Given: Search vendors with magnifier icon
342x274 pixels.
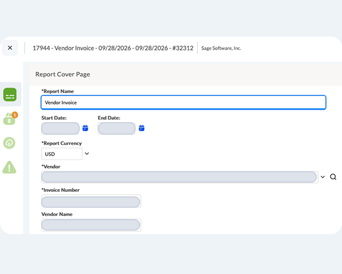Looking at the screenshot, I should [x=333, y=177].
